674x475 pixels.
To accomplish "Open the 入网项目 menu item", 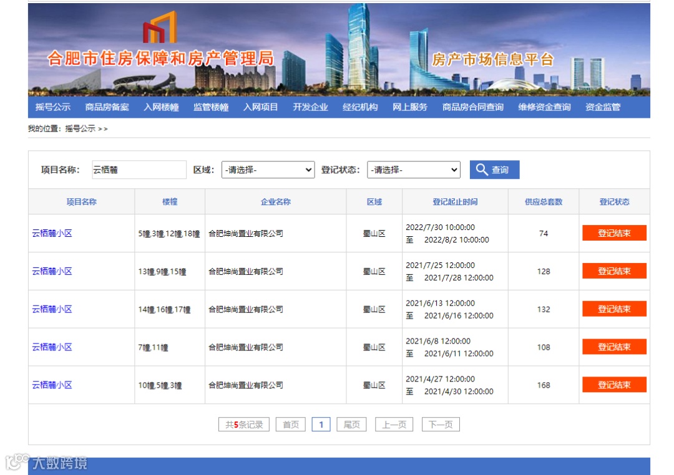I will pos(260,107).
